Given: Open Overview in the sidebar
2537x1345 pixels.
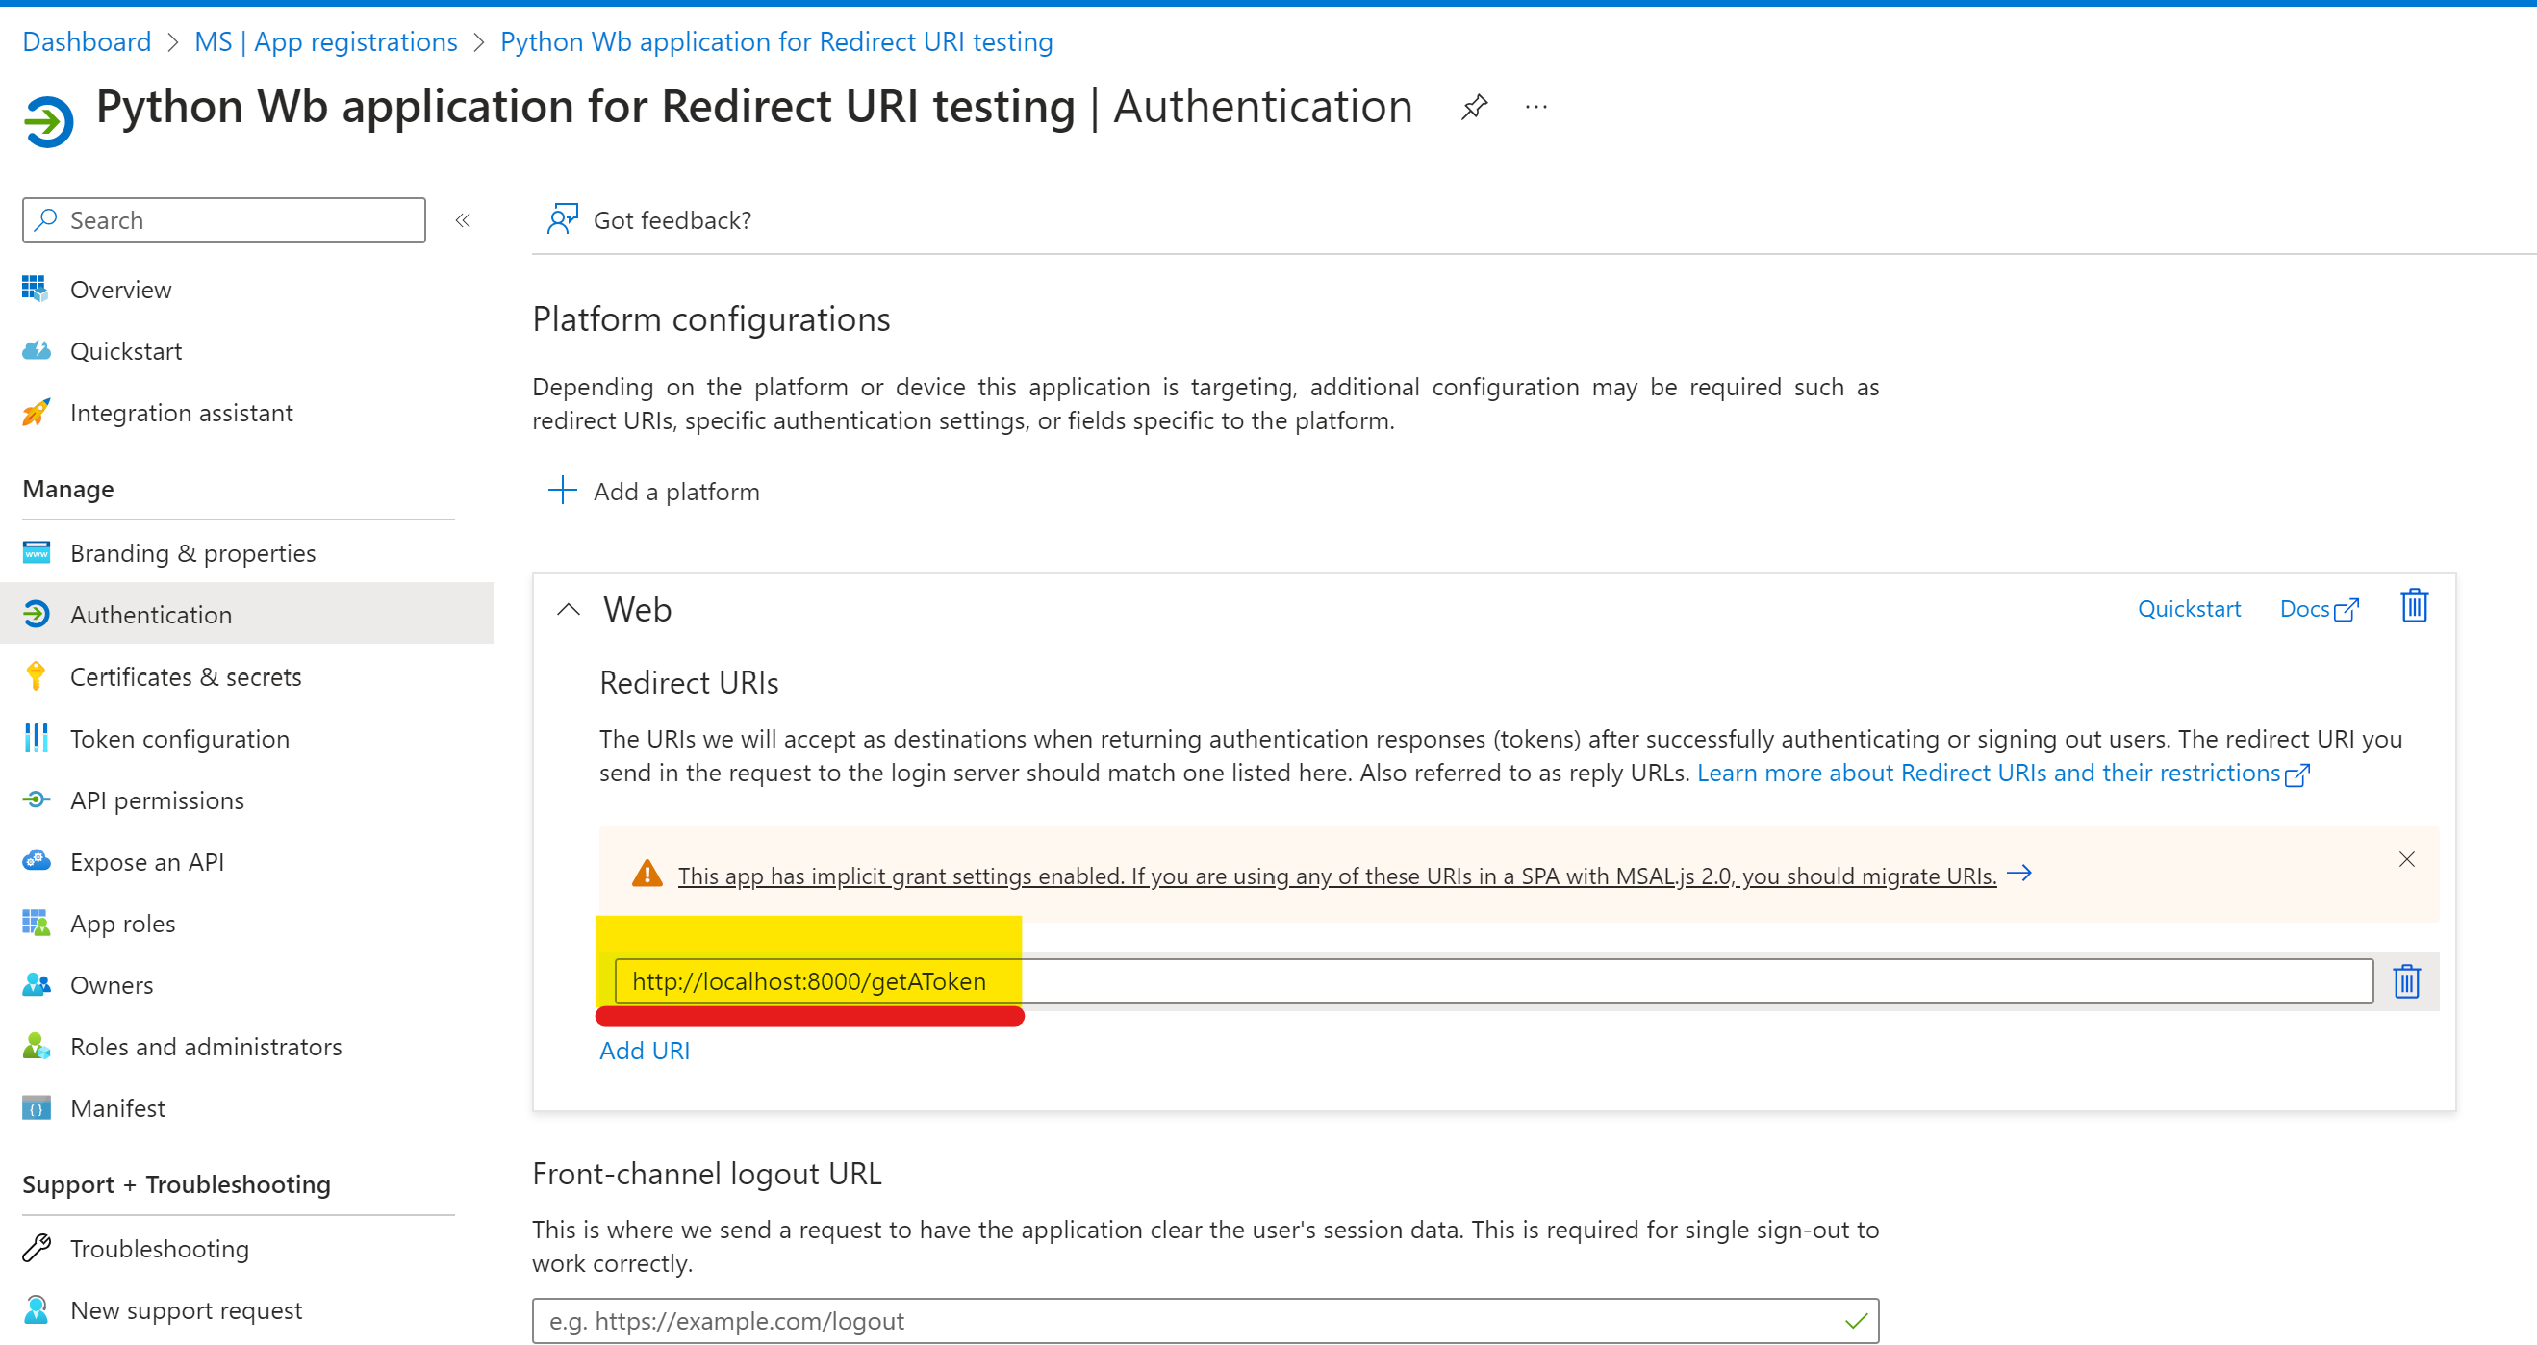Looking at the screenshot, I should pyautogui.click(x=120, y=290).
